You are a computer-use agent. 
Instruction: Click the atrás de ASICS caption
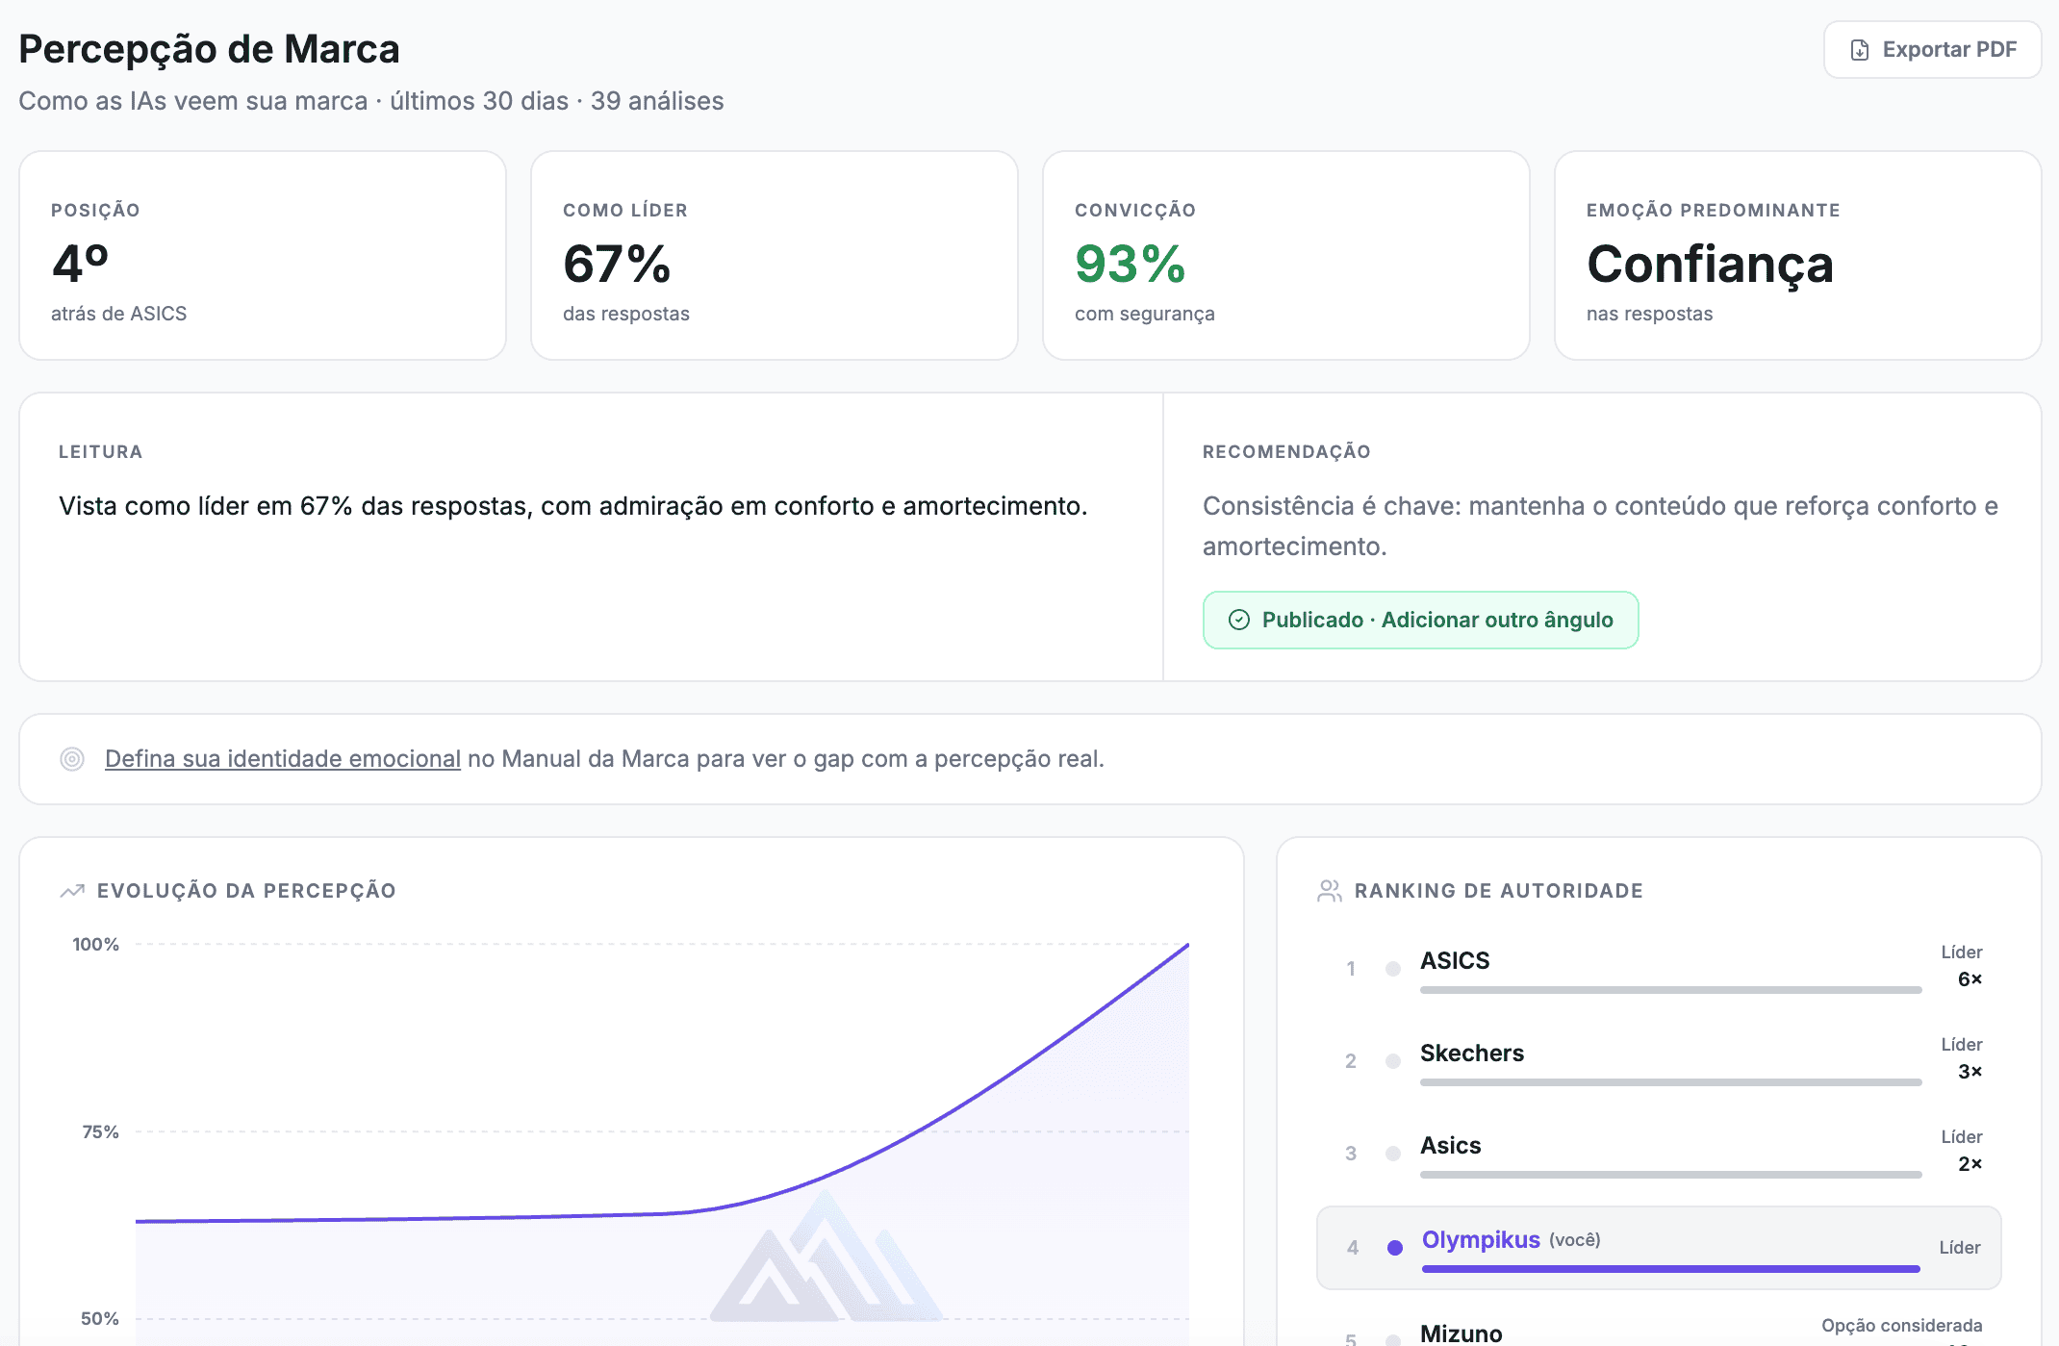(119, 314)
